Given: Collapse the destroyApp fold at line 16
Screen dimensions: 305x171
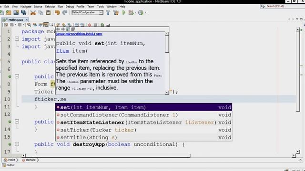Looking at the screenshot, I should tap(17, 144).
